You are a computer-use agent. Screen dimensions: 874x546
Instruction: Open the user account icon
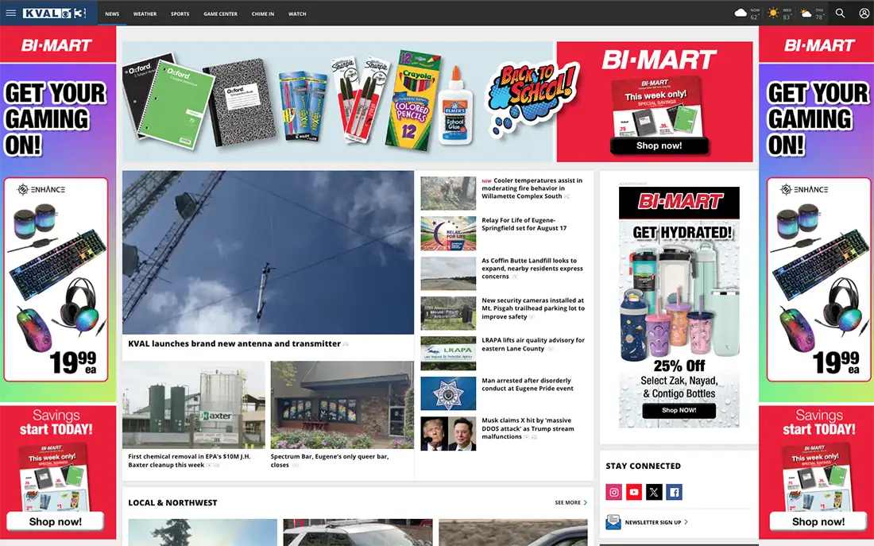pyautogui.click(x=864, y=13)
